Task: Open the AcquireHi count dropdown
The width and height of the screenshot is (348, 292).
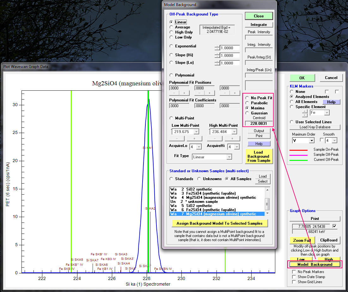Action: [236, 147]
